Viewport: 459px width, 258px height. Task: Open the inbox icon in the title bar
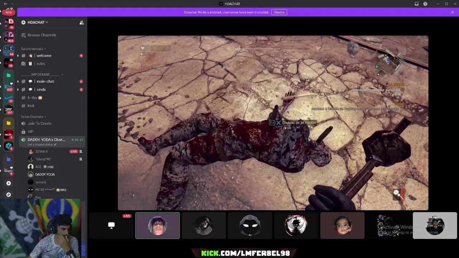[x=417, y=4]
